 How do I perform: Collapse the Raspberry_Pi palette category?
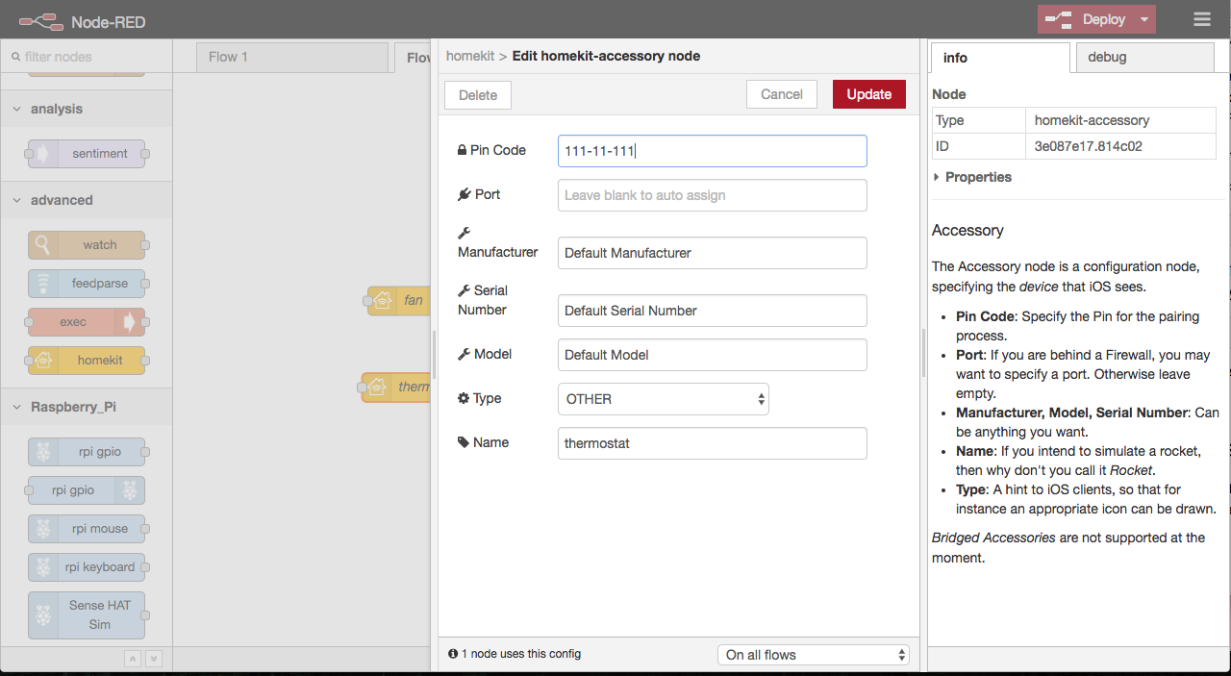tap(87, 407)
